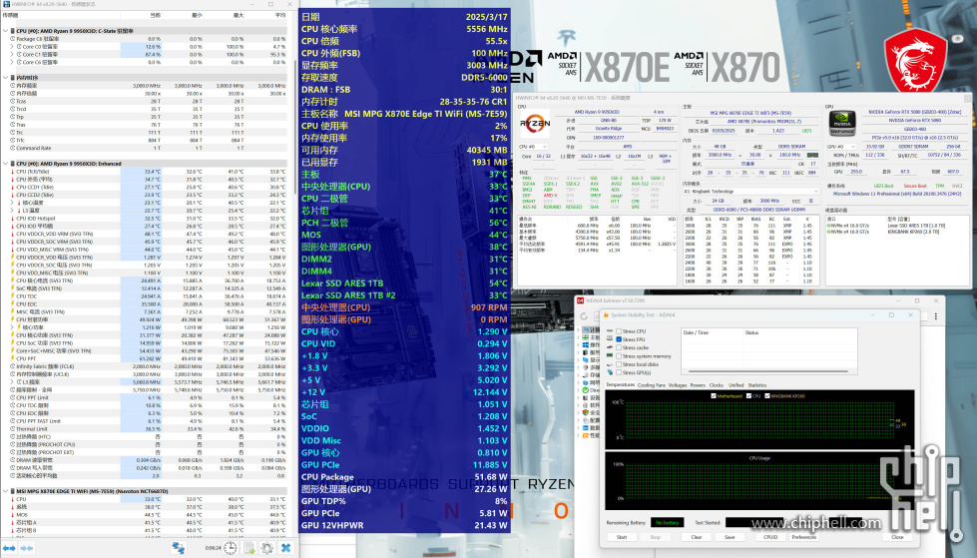Open HWiNFO sensor settings gear icon
Screen dimensions: 977x558
pos(267,547)
